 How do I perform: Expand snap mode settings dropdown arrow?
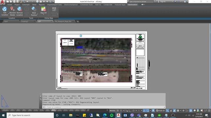[124, 110]
